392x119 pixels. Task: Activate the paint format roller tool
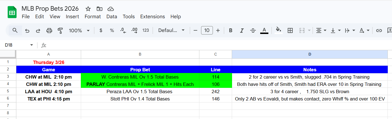coord(60,31)
